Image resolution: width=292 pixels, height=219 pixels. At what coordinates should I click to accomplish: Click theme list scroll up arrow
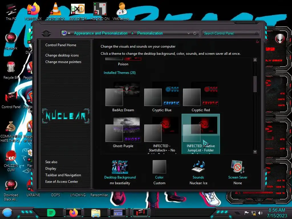(x=255, y=60)
